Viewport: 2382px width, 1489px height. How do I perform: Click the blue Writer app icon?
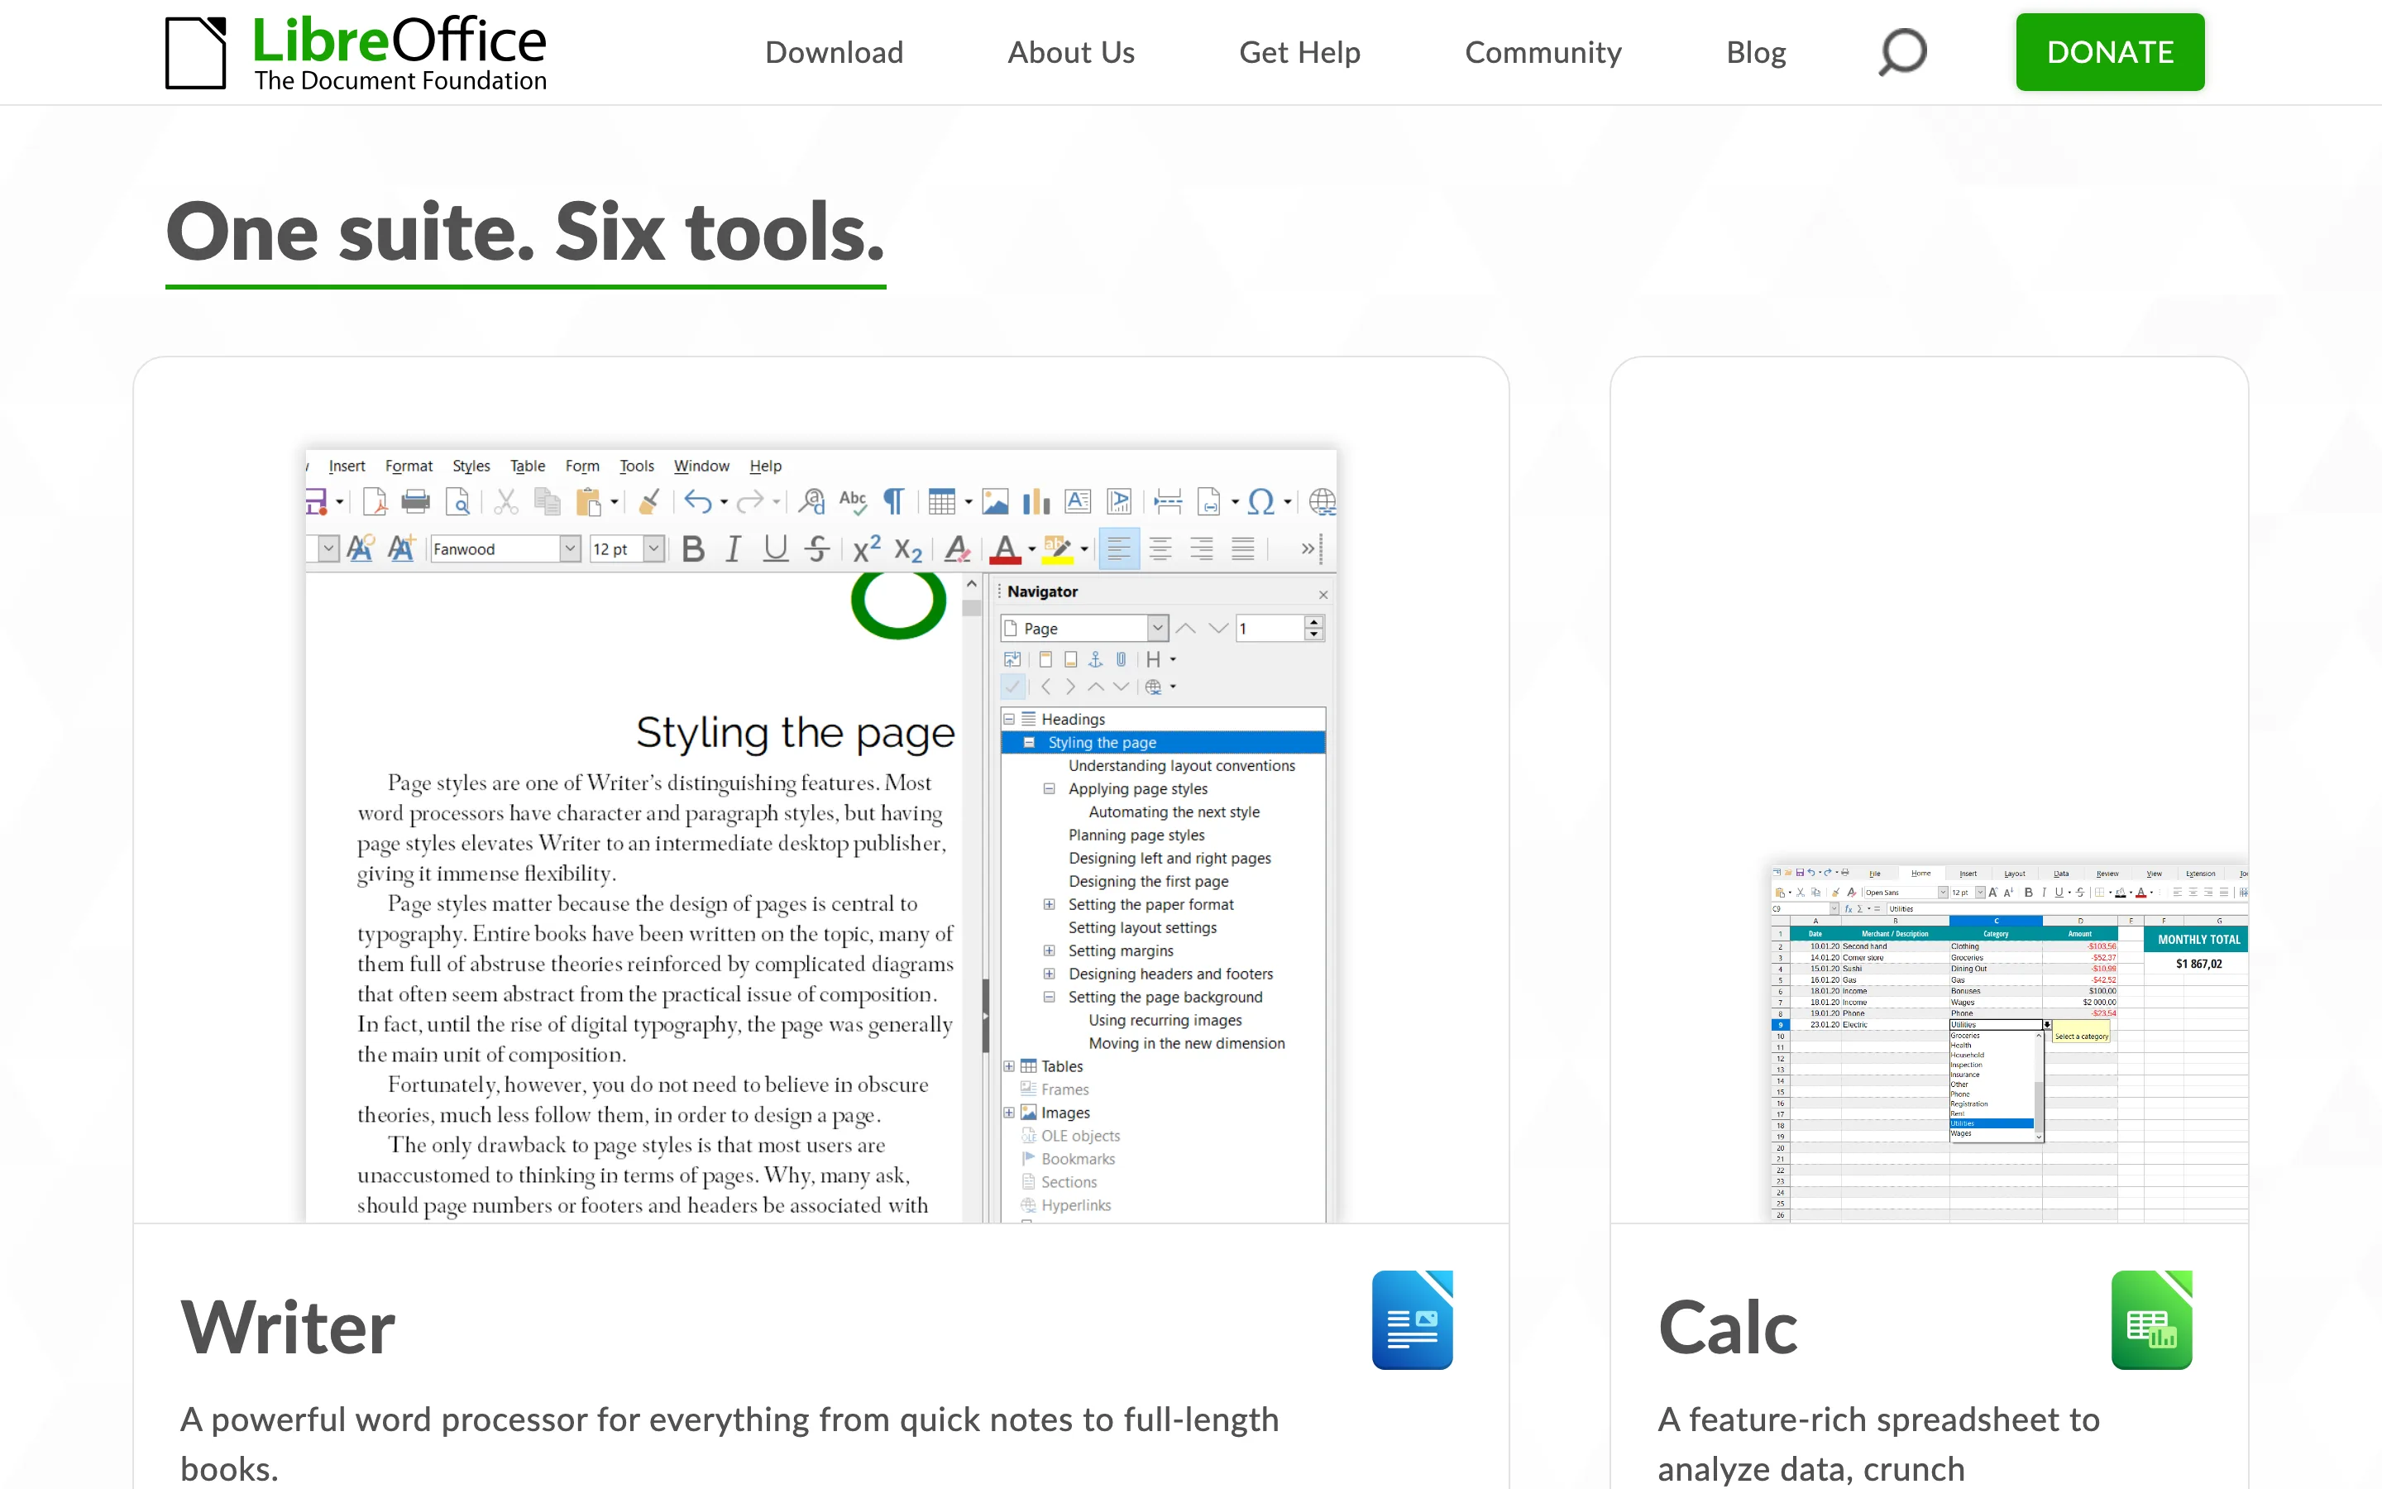(x=1413, y=1319)
